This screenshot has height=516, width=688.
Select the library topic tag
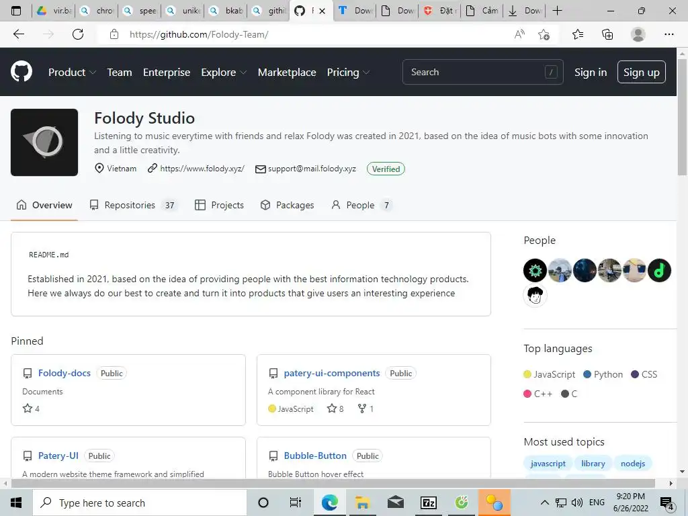click(593, 464)
